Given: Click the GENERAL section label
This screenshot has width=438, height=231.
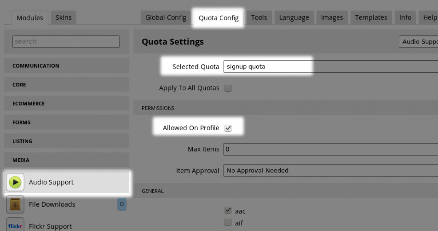Looking at the screenshot, I should [153, 191].
